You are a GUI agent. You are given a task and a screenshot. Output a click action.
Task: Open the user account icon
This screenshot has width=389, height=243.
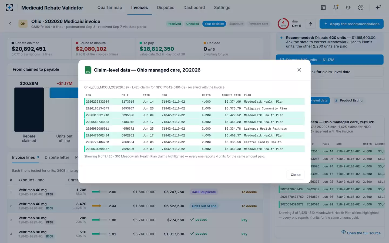(x=361, y=8)
